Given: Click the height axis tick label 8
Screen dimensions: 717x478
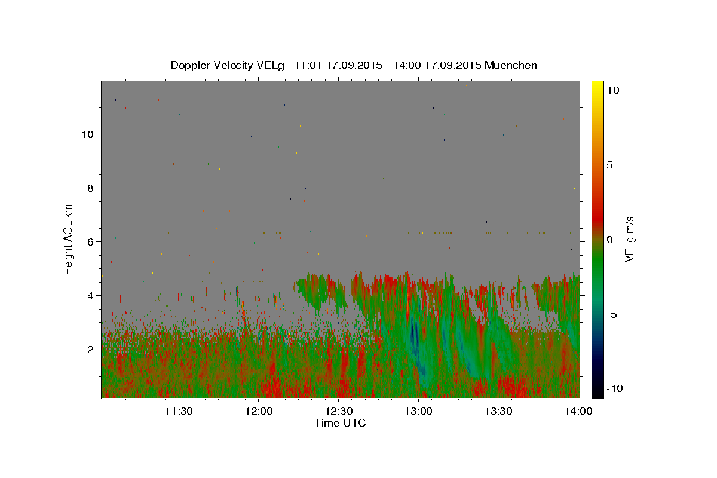Looking at the screenshot, I should tap(91, 188).
